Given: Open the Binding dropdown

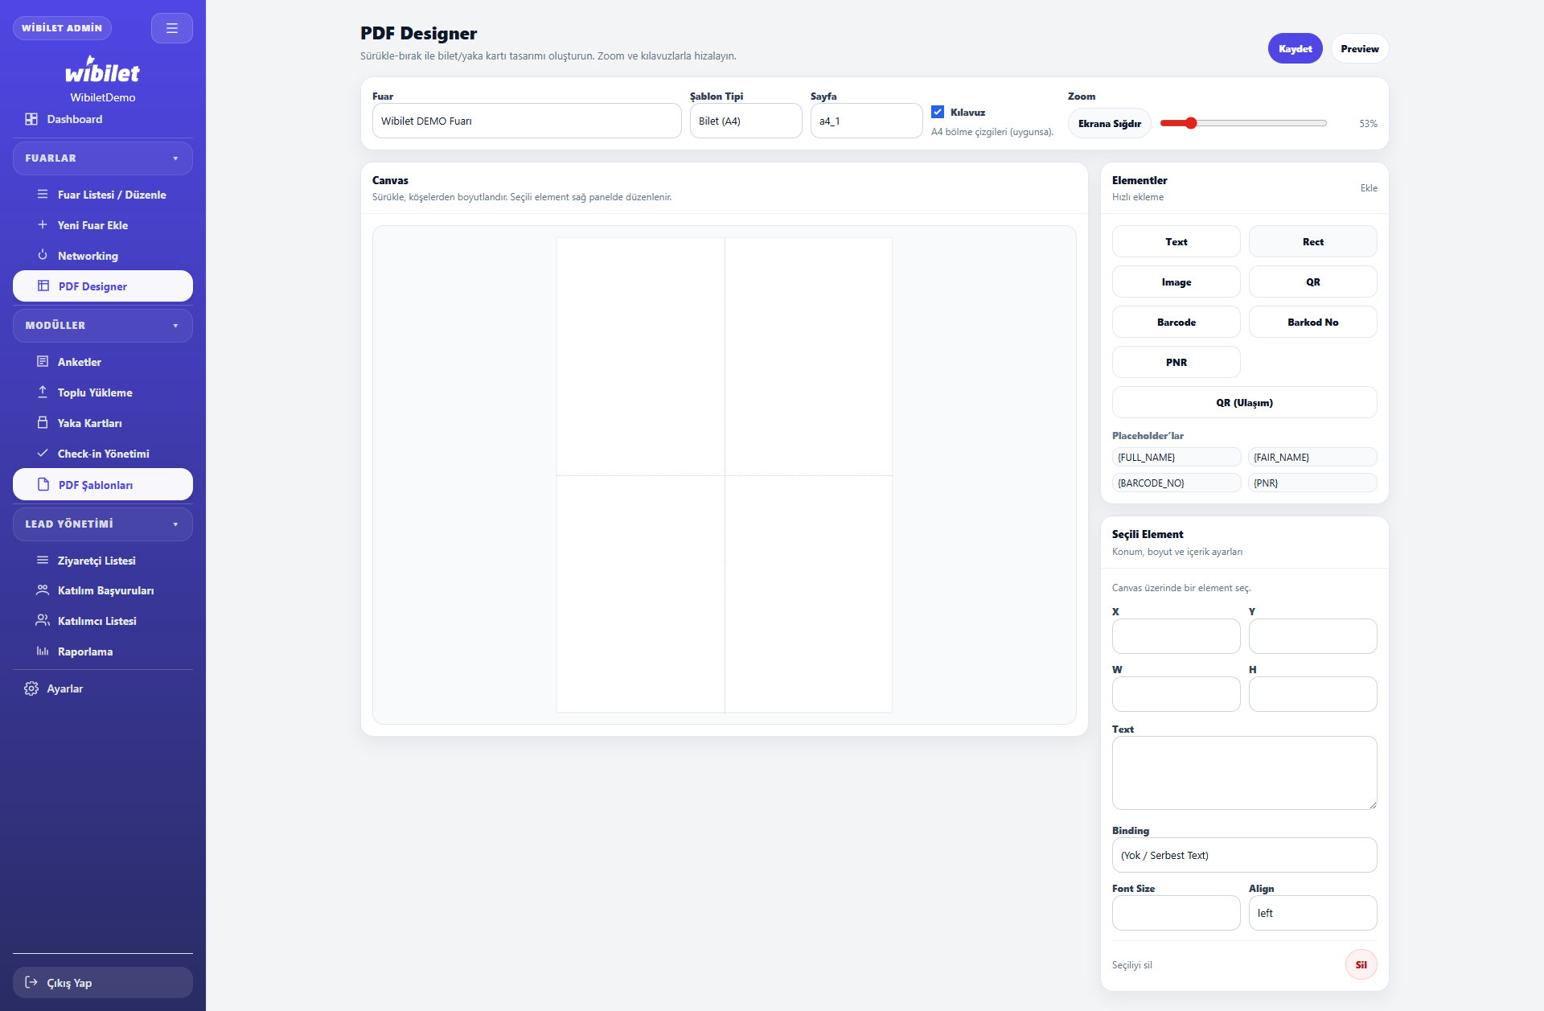Looking at the screenshot, I should 1244,855.
